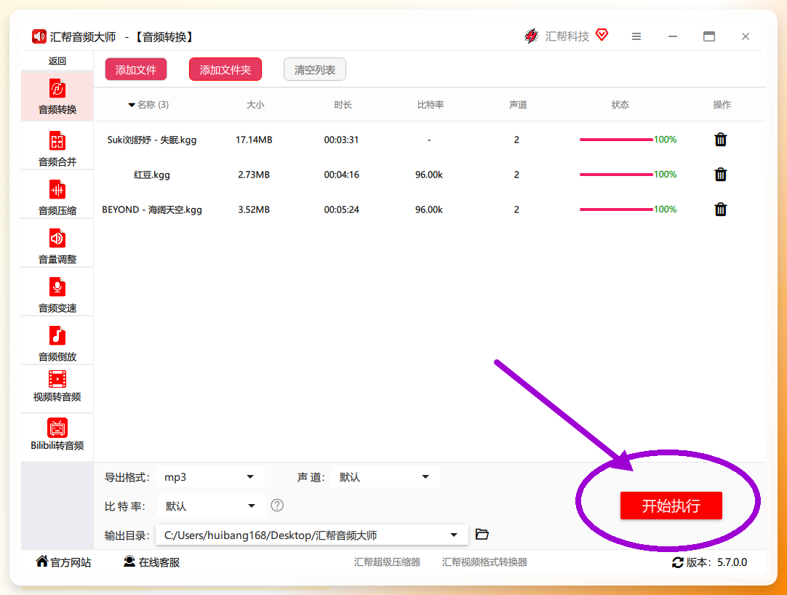
Task: Click the 声道 column header
Action: pyautogui.click(x=518, y=105)
